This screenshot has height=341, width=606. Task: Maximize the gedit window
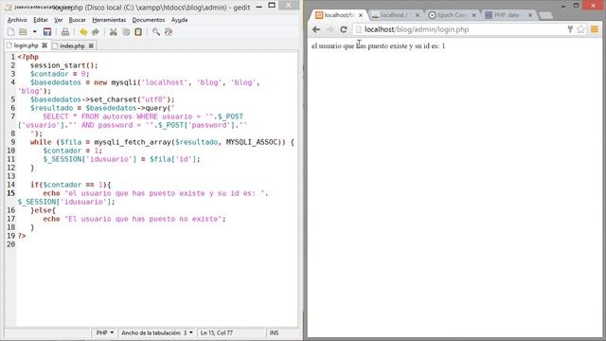(x=272, y=6)
